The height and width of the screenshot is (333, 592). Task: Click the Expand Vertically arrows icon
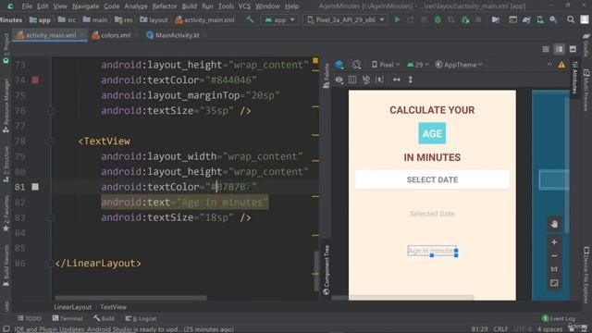(411, 80)
